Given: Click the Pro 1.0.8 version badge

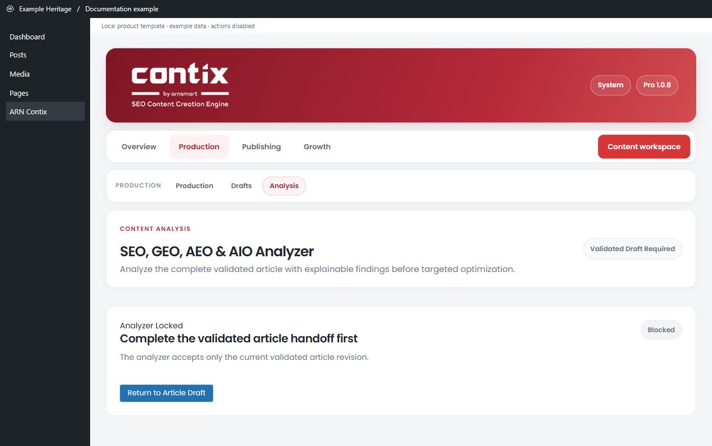Looking at the screenshot, I should 657,85.
